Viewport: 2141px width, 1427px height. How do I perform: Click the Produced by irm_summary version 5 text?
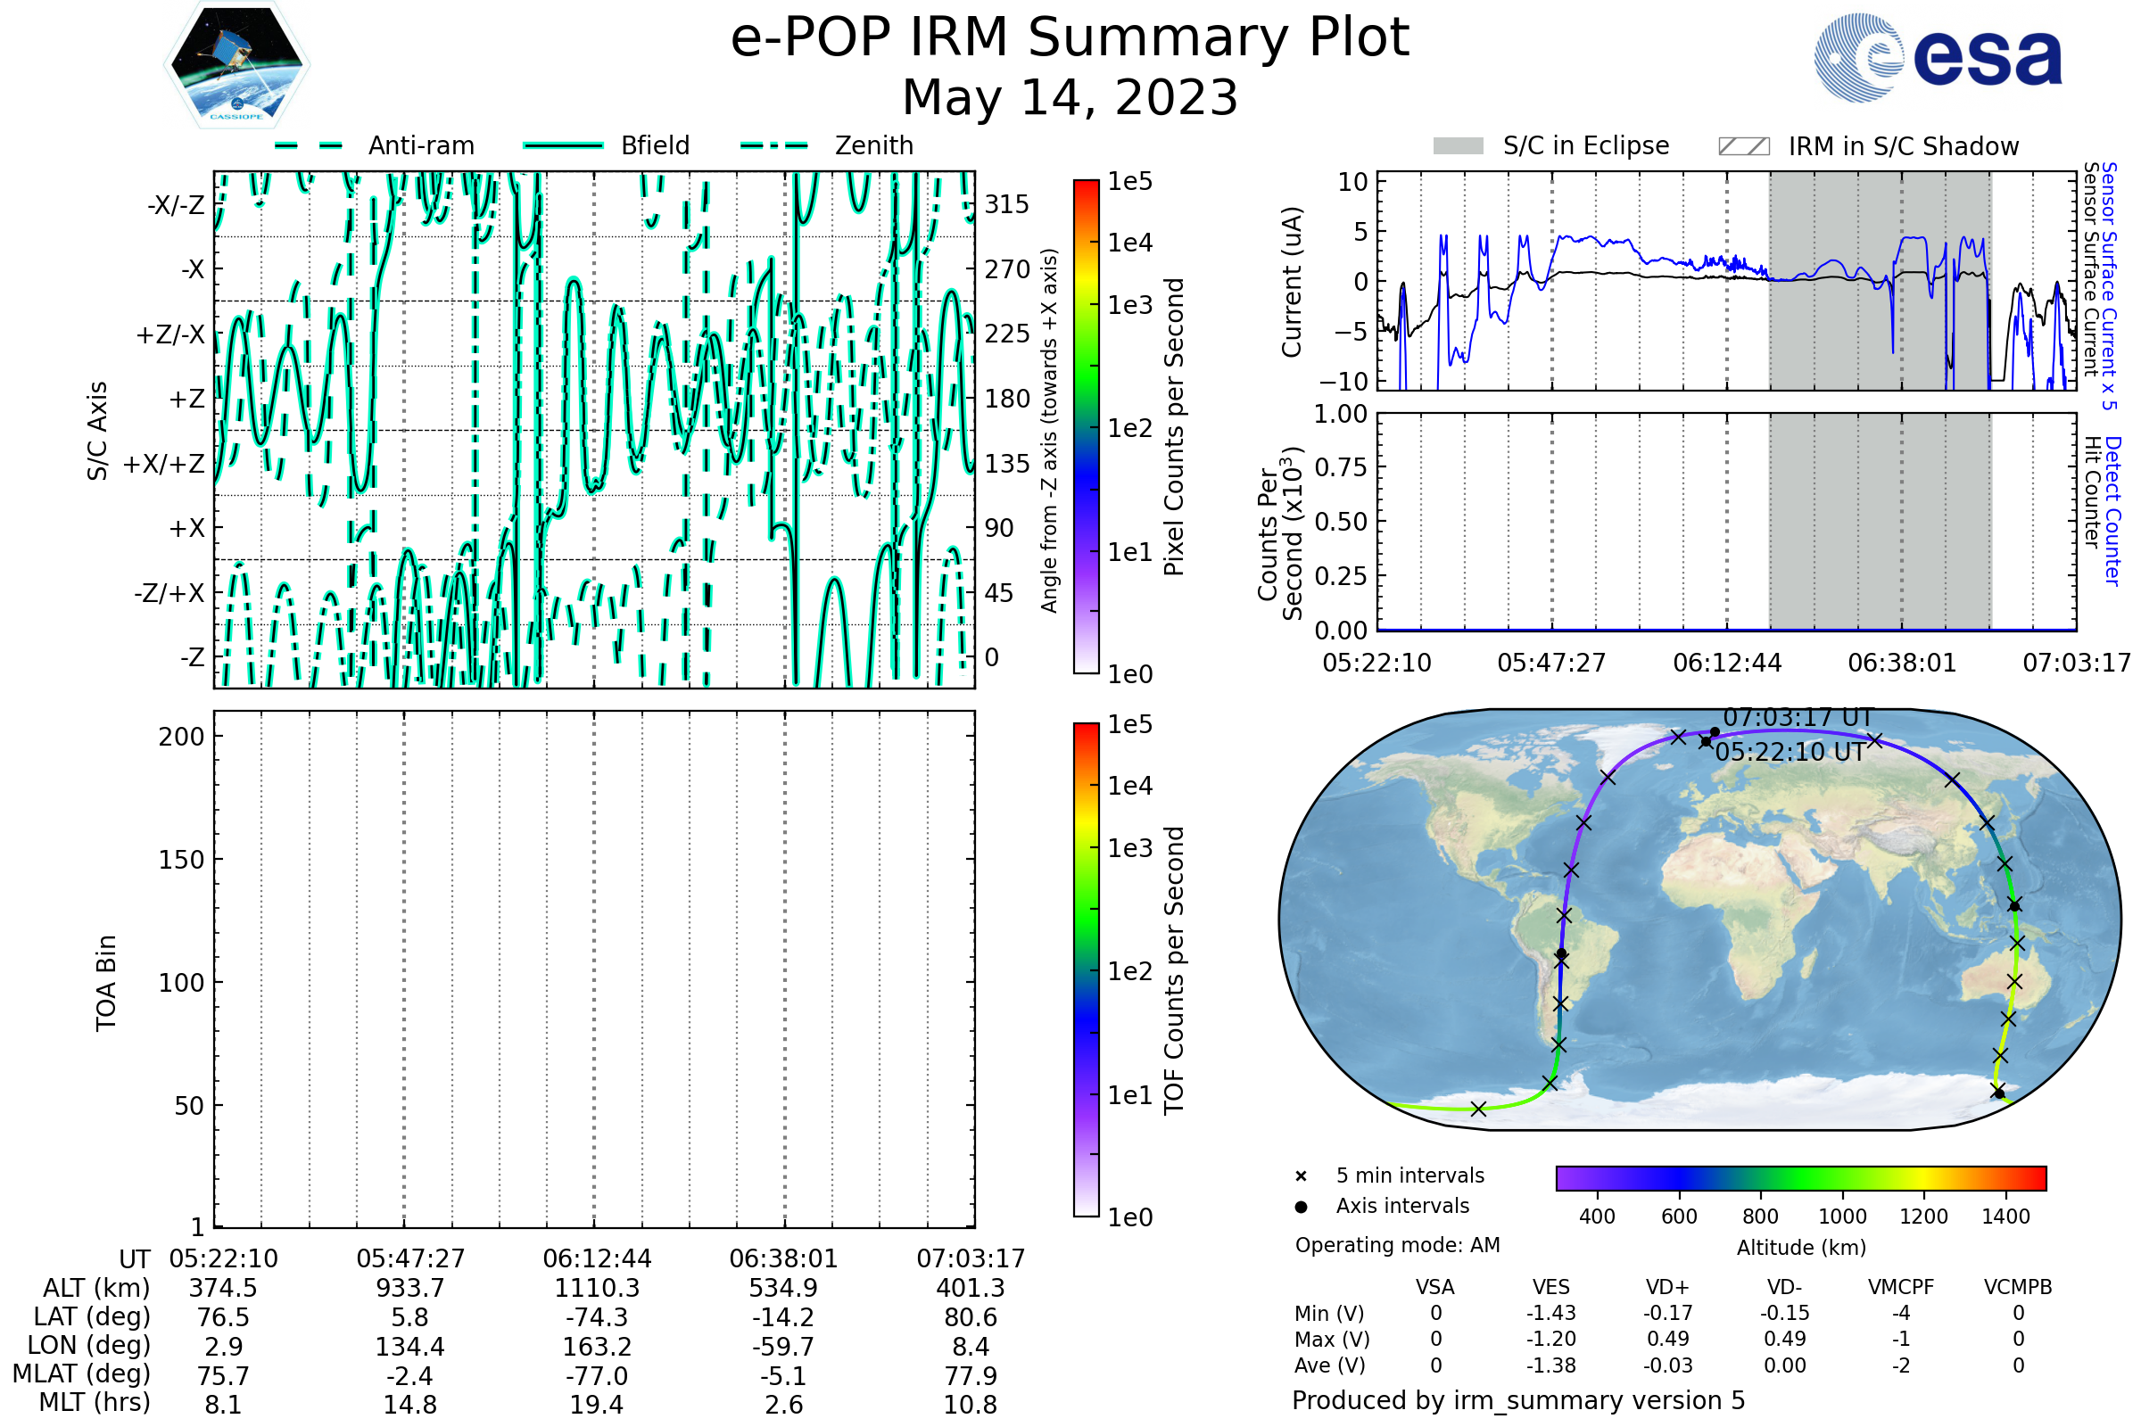coord(1517,1400)
